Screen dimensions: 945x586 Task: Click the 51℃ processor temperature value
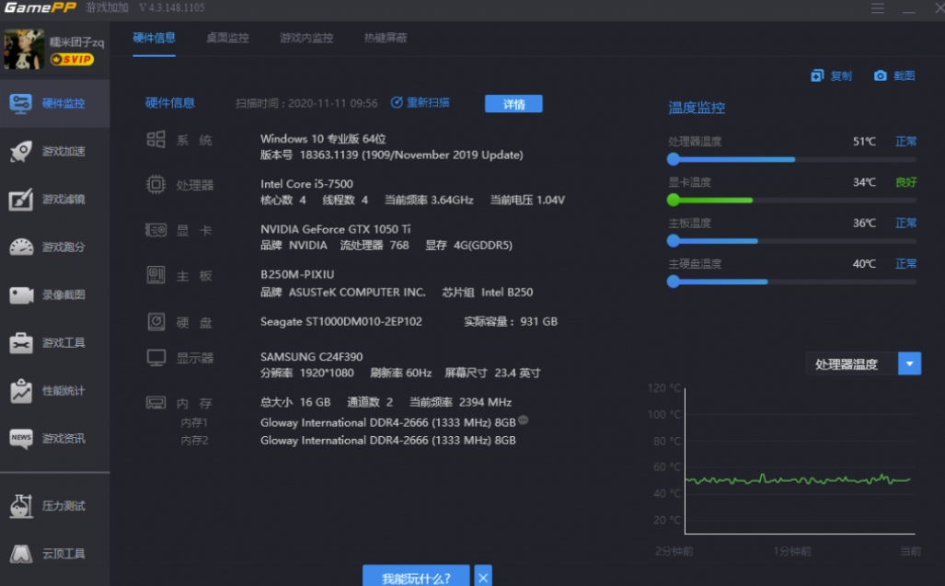(x=864, y=142)
